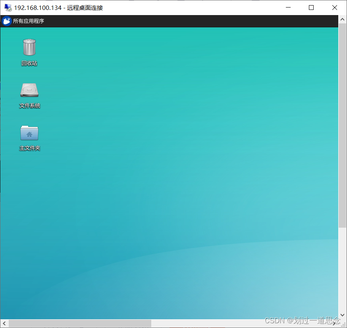
Task: Open the 文件系统 hard drive icon
Action: coord(29,90)
